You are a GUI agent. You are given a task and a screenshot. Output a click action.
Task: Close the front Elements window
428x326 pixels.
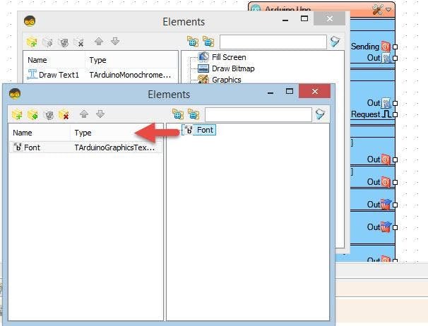(315, 91)
